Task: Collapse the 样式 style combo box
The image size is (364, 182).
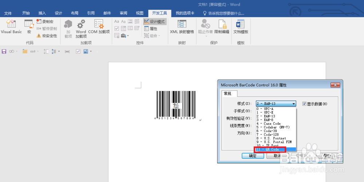Action: pyautogui.click(x=294, y=104)
